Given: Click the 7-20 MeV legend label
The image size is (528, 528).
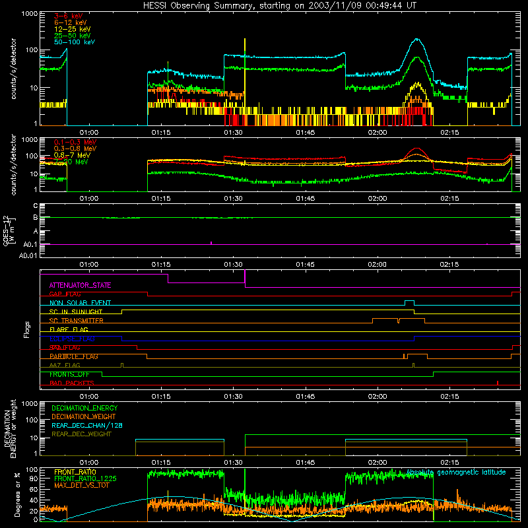Looking at the screenshot, I should 71,162.
